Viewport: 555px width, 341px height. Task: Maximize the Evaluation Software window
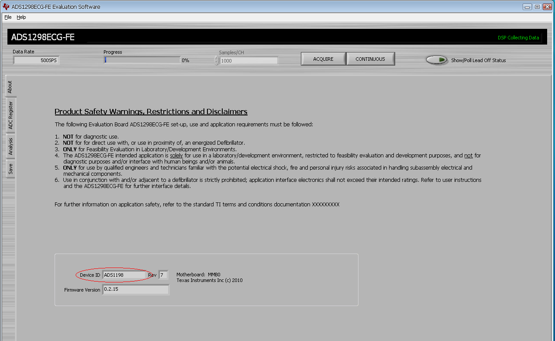(x=537, y=7)
